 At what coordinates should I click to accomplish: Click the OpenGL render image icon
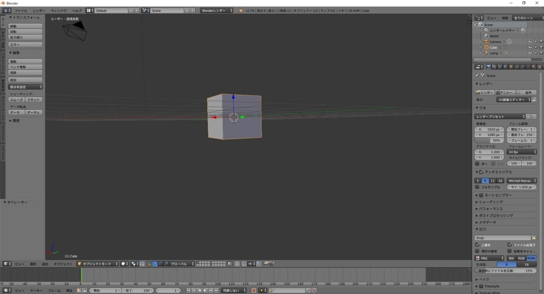266,264
